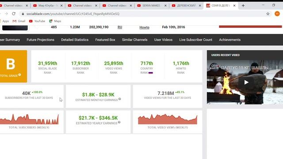The height and width of the screenshot is (159, 283).
Task: Open the recent video options menu dots
Action: (277, 68)
